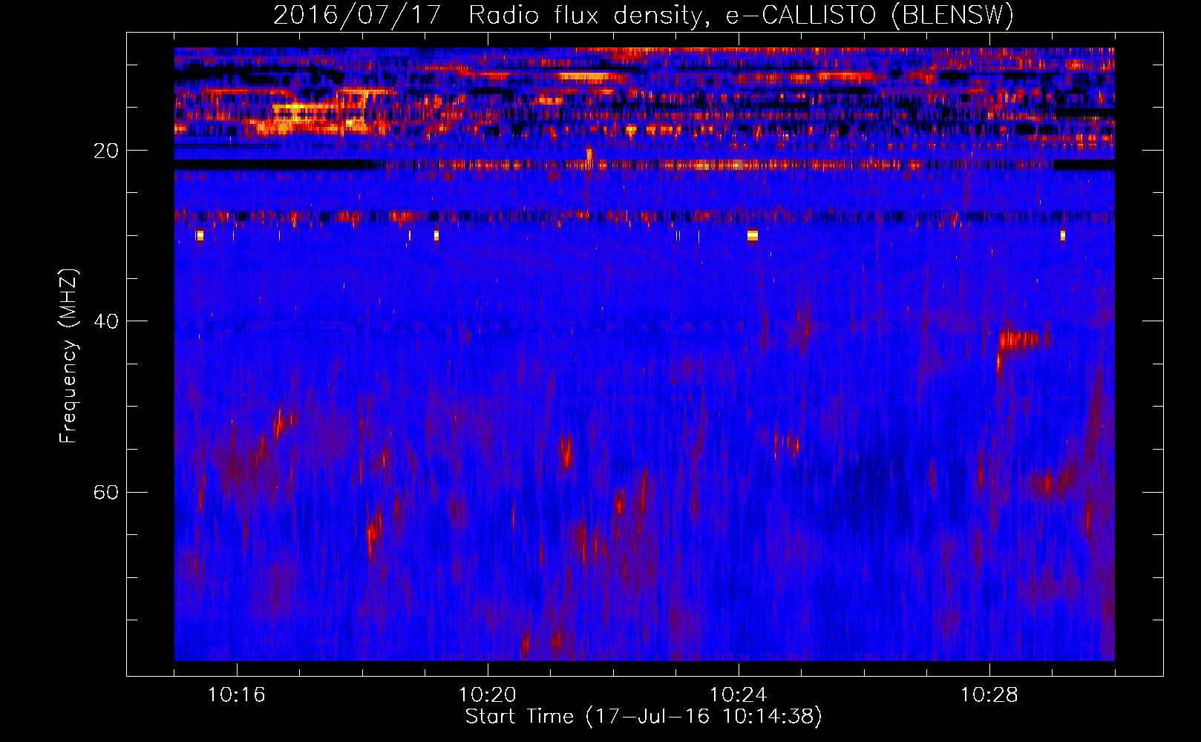
Task: Click the 10:16 time tick label
Action: coord(237,695)
